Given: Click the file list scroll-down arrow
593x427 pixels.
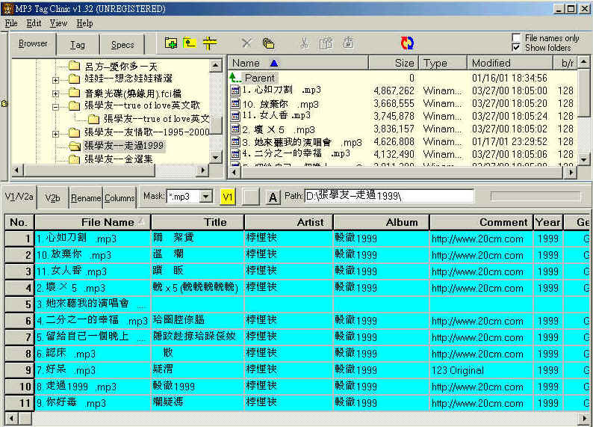Looking at the screenshot, I should click(584, 160).
